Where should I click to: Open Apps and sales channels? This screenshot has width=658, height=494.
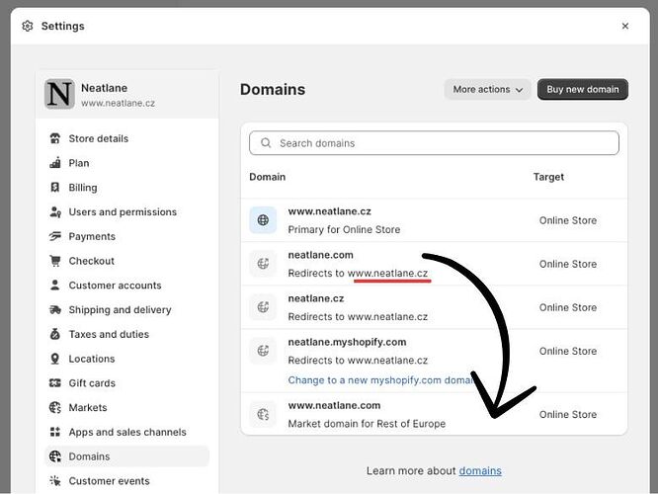(126, 432)
